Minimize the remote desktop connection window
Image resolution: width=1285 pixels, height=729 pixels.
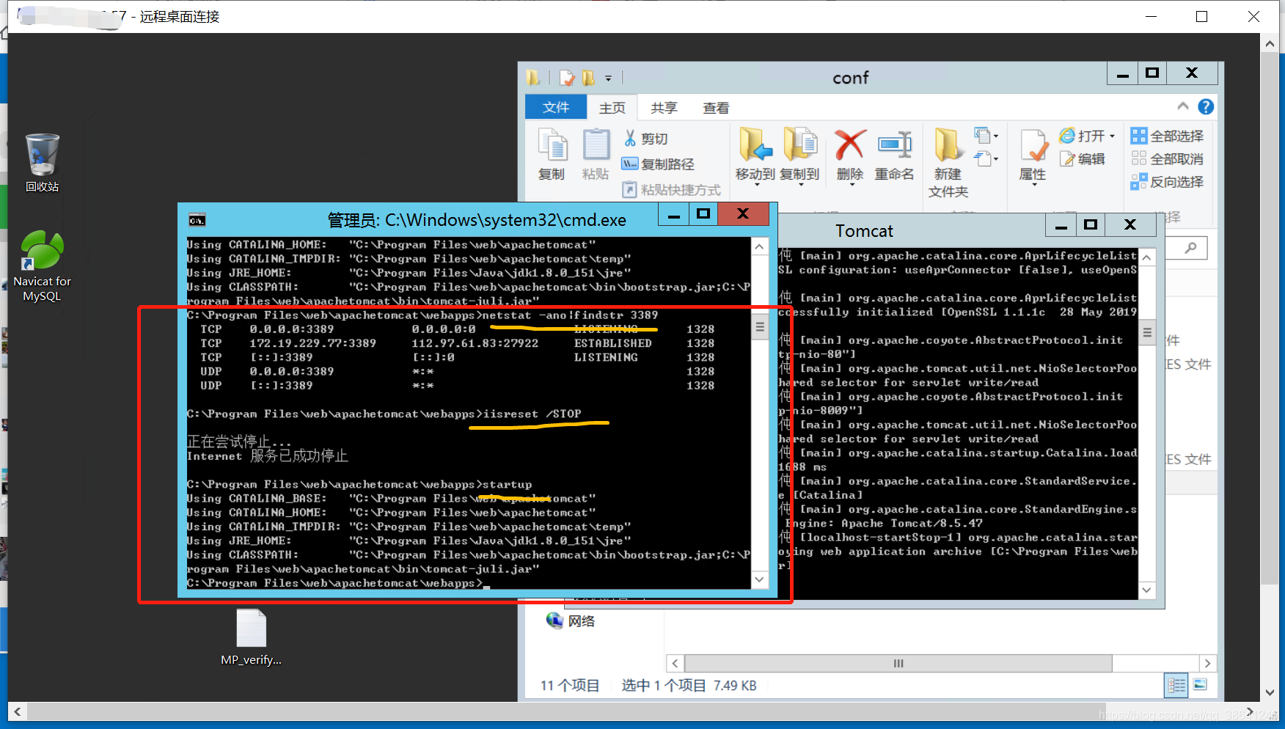coord(1151,16)
